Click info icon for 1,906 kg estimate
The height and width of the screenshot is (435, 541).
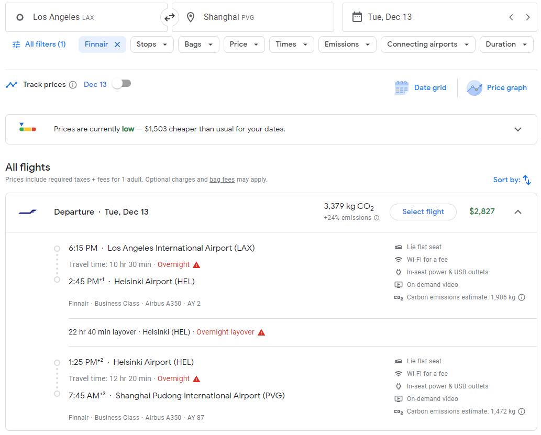click(522, 297)
